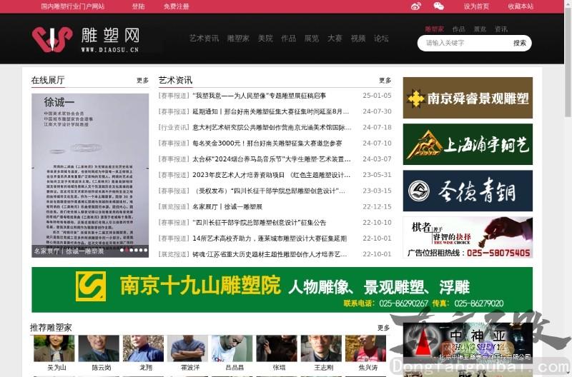Image resolution: width=572 pixels, height=377 pixels.
Task: Select the first slideshow indicator dot
Action: point(122,250)
